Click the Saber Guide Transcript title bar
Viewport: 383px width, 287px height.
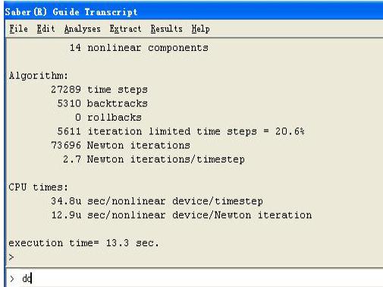[193, 12]
